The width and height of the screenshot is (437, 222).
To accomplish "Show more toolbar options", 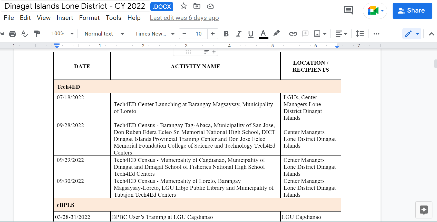I will pos(376,34).
